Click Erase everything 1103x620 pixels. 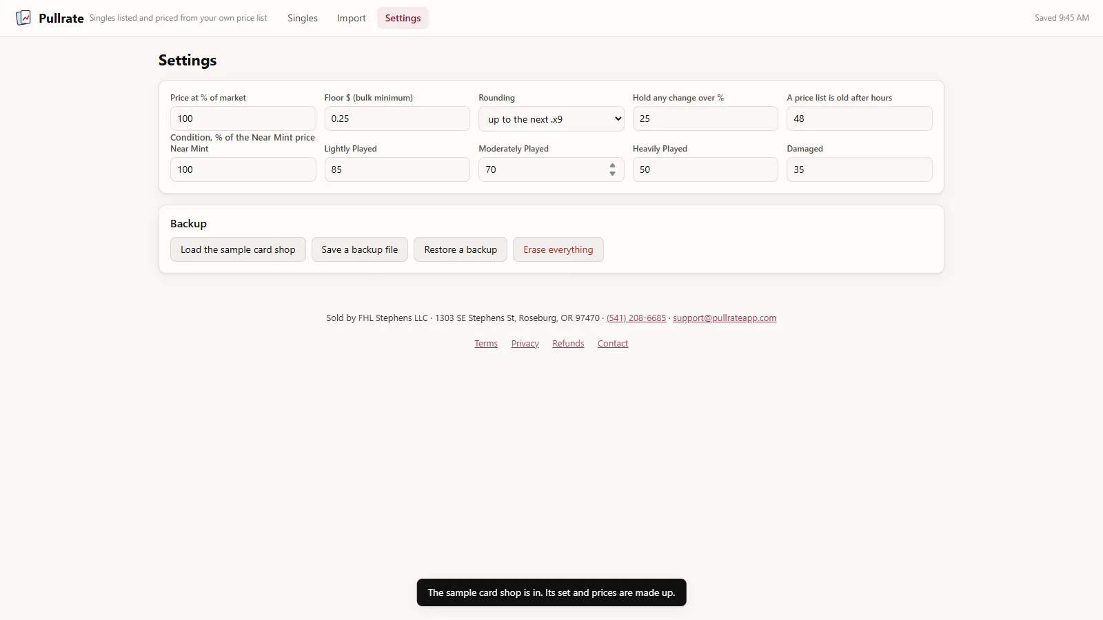point(558,249)
